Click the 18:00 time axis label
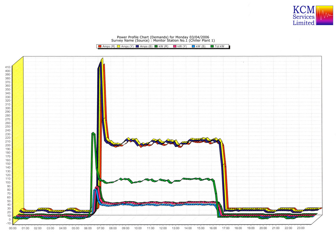Image resolution: width=336 pixels, height=236 pixels. [x=238, y=228]
